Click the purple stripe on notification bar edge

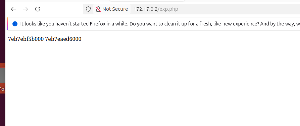[7, 24]
